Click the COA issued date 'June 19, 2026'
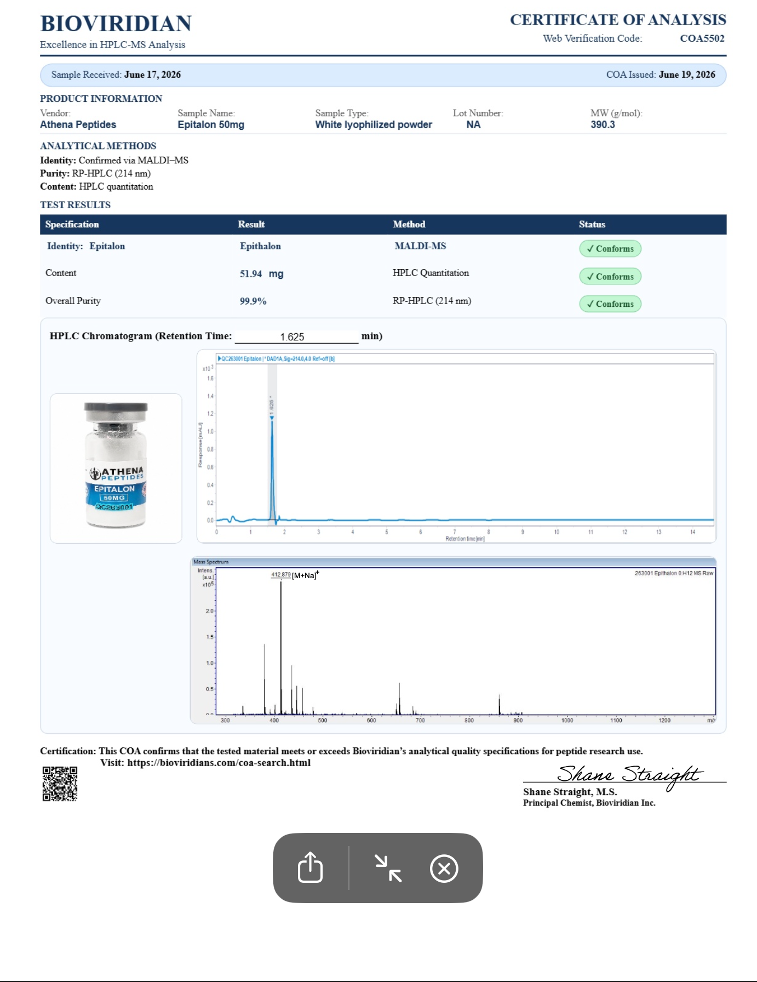The height and width of the screenshot is (982, 757). point(687,75)
